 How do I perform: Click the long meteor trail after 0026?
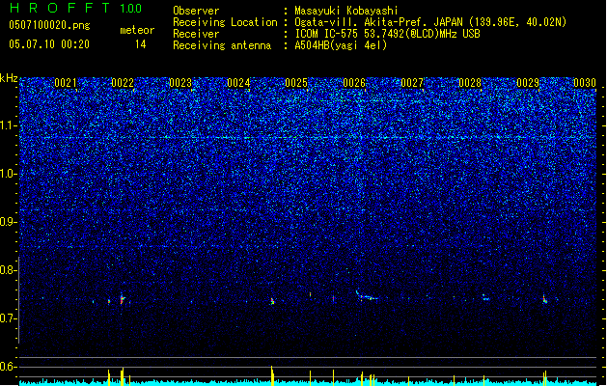coord(366,296)
